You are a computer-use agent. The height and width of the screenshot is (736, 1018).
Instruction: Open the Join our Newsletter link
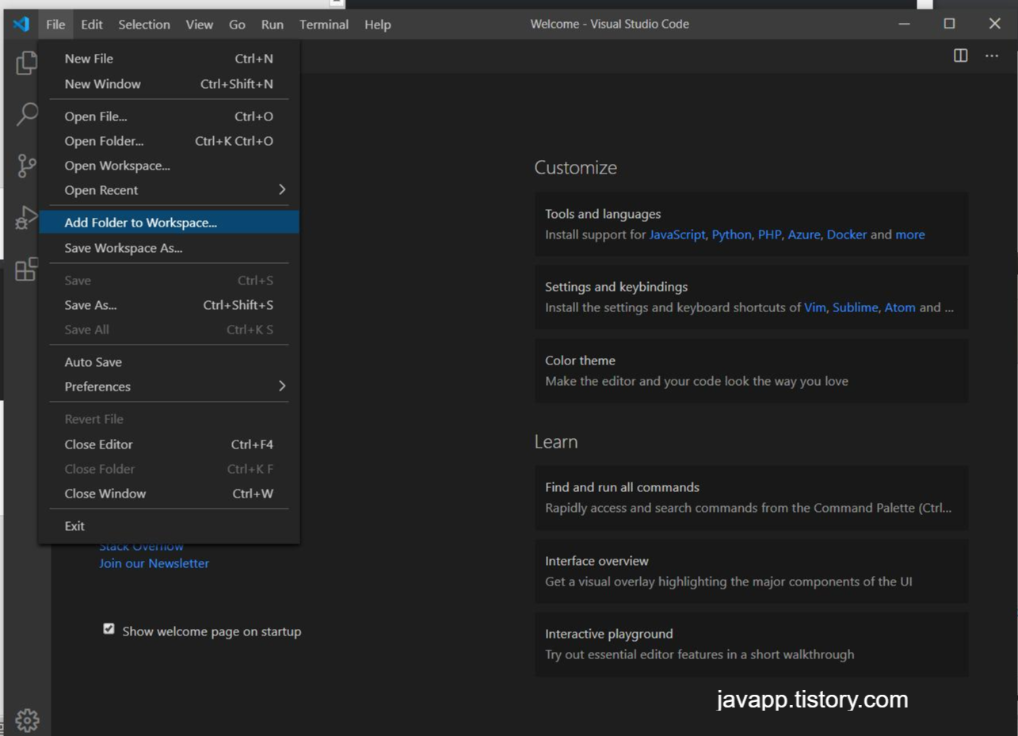coord(154,563)
